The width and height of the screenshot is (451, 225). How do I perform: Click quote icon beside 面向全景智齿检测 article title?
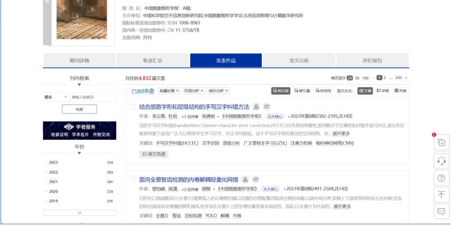(256, 180)
